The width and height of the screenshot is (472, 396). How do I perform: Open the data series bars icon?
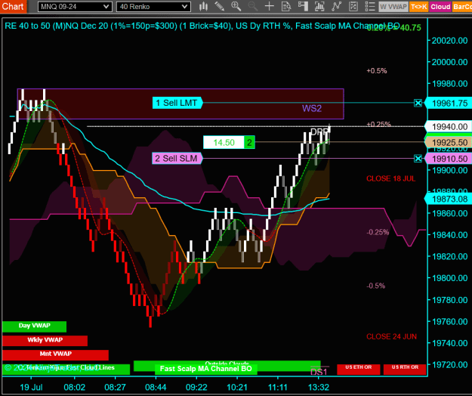coord(319,6)
